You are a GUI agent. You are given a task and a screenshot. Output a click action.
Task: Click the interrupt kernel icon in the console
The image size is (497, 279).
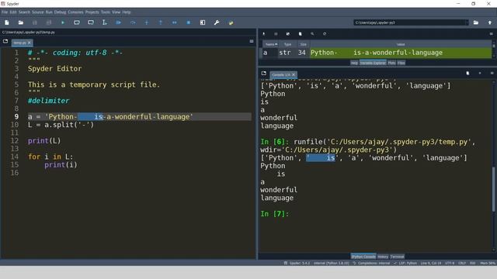pyautogui.click(x=480, y=74)
